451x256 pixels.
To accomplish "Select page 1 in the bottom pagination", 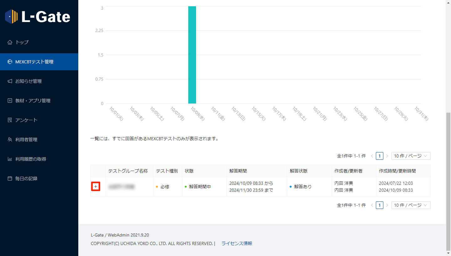I will [x=379, y=205].
